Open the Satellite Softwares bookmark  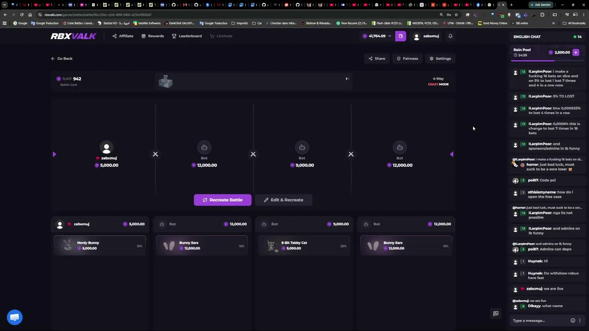[147, 23]
